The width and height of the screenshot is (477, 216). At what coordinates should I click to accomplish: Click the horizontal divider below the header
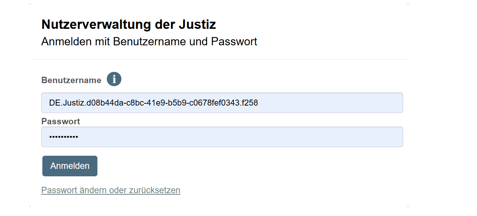tap(219, 59)
